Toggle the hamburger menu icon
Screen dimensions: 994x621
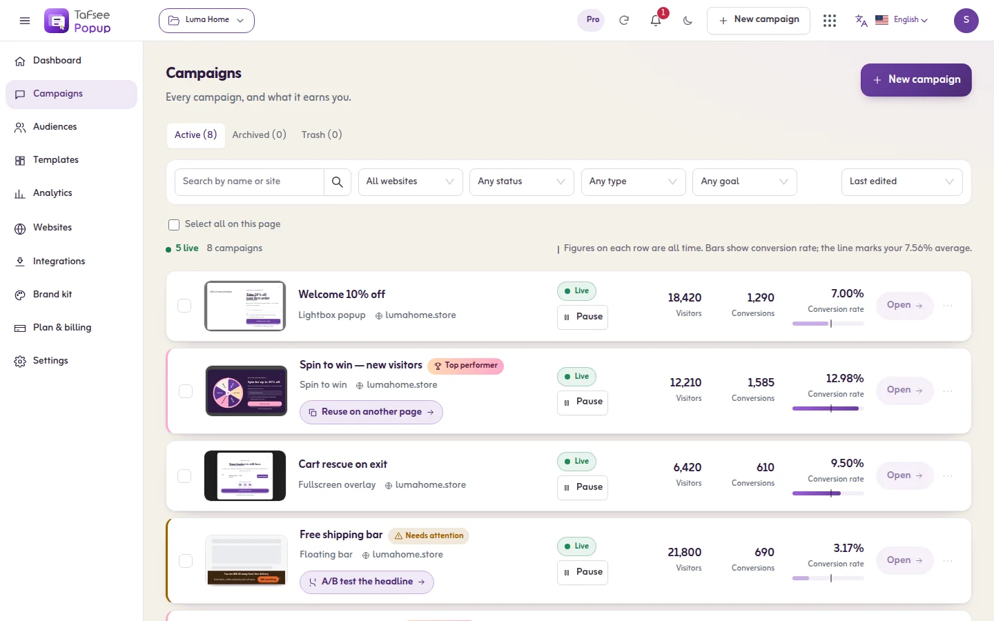pos(25,21)
